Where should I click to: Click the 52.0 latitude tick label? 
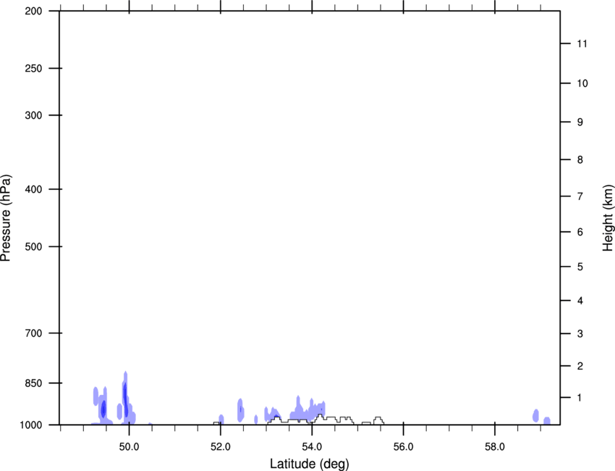coord(221,447)
